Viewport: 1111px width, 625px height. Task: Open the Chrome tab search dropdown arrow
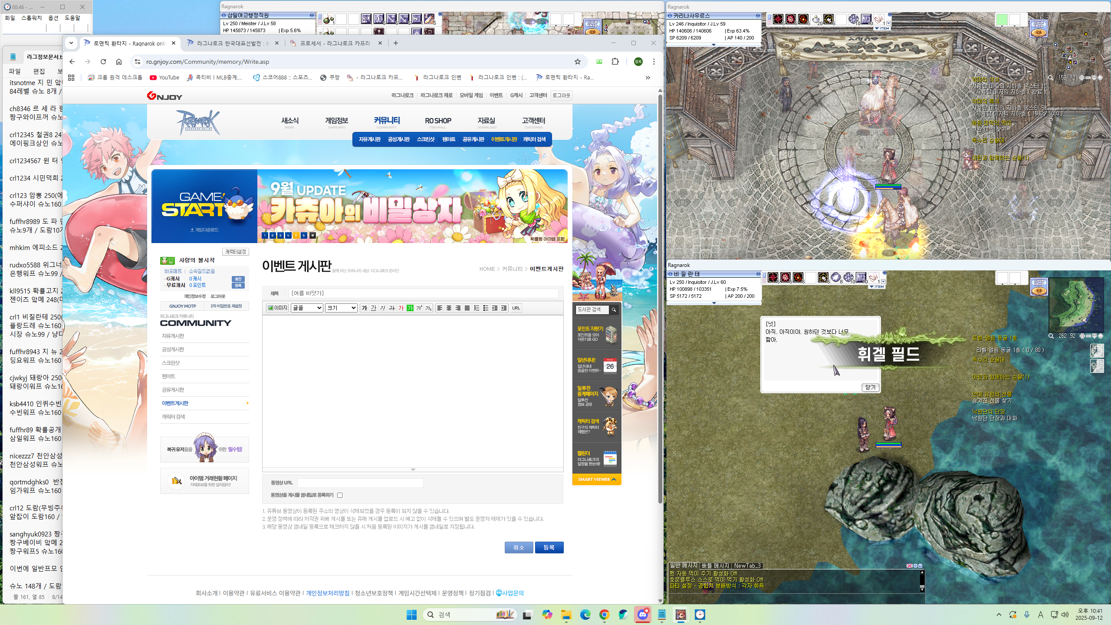(71, 43)
